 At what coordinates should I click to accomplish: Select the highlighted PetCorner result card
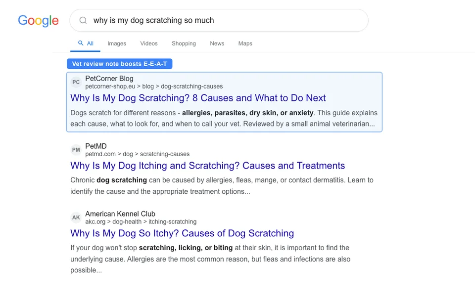pyautogui.click(x=224, y=102)
